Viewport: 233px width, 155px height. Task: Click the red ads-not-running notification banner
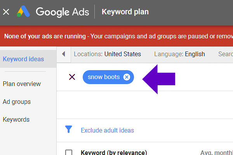[116, 36]
